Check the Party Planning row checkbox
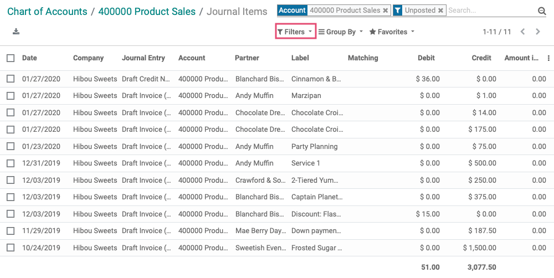The width and height of the screenshot is (554, 278). 11,146
